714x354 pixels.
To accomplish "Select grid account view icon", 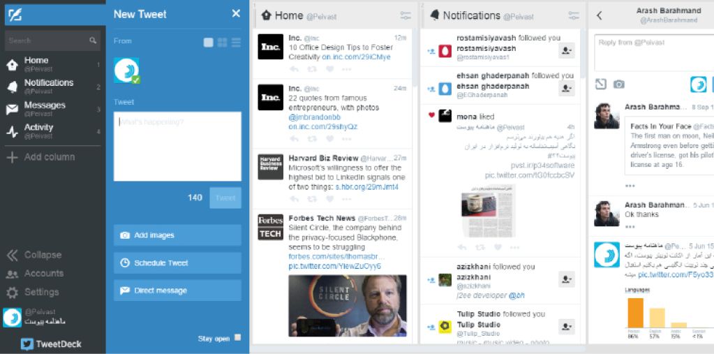I will click(222, 43).
